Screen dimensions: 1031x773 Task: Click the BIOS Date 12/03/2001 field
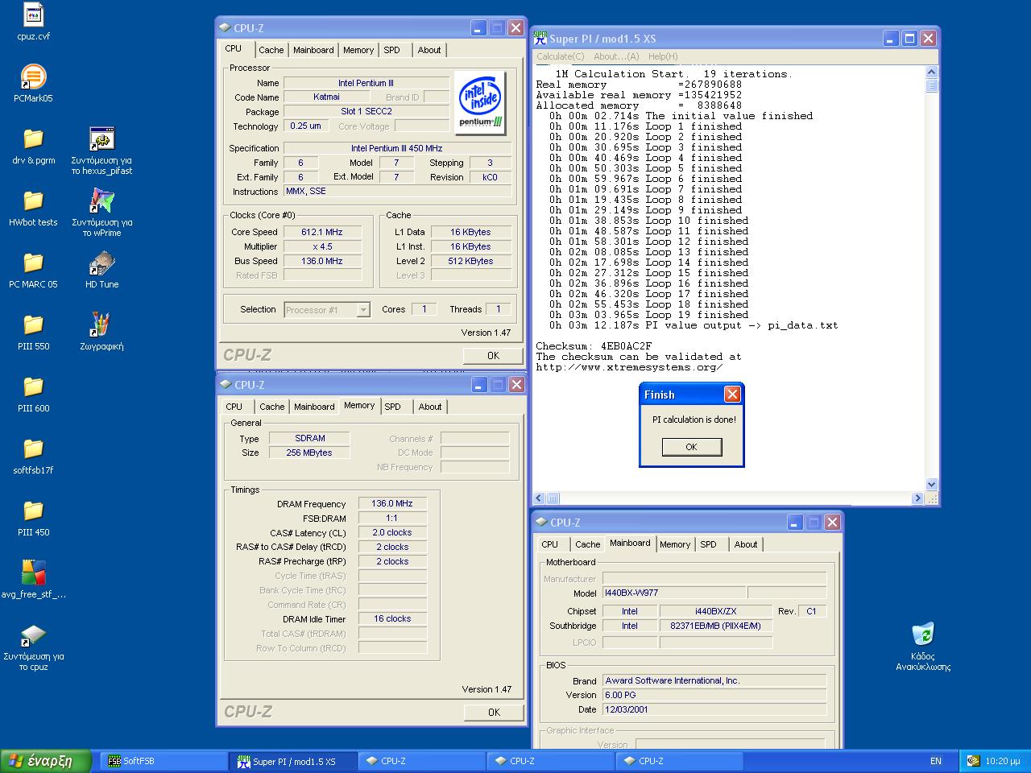click(714, 709)
